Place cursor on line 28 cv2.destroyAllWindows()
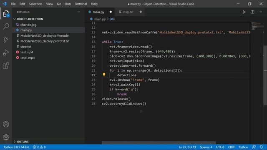The height and width of the screenshot is (150, 267). coord(124,104)
